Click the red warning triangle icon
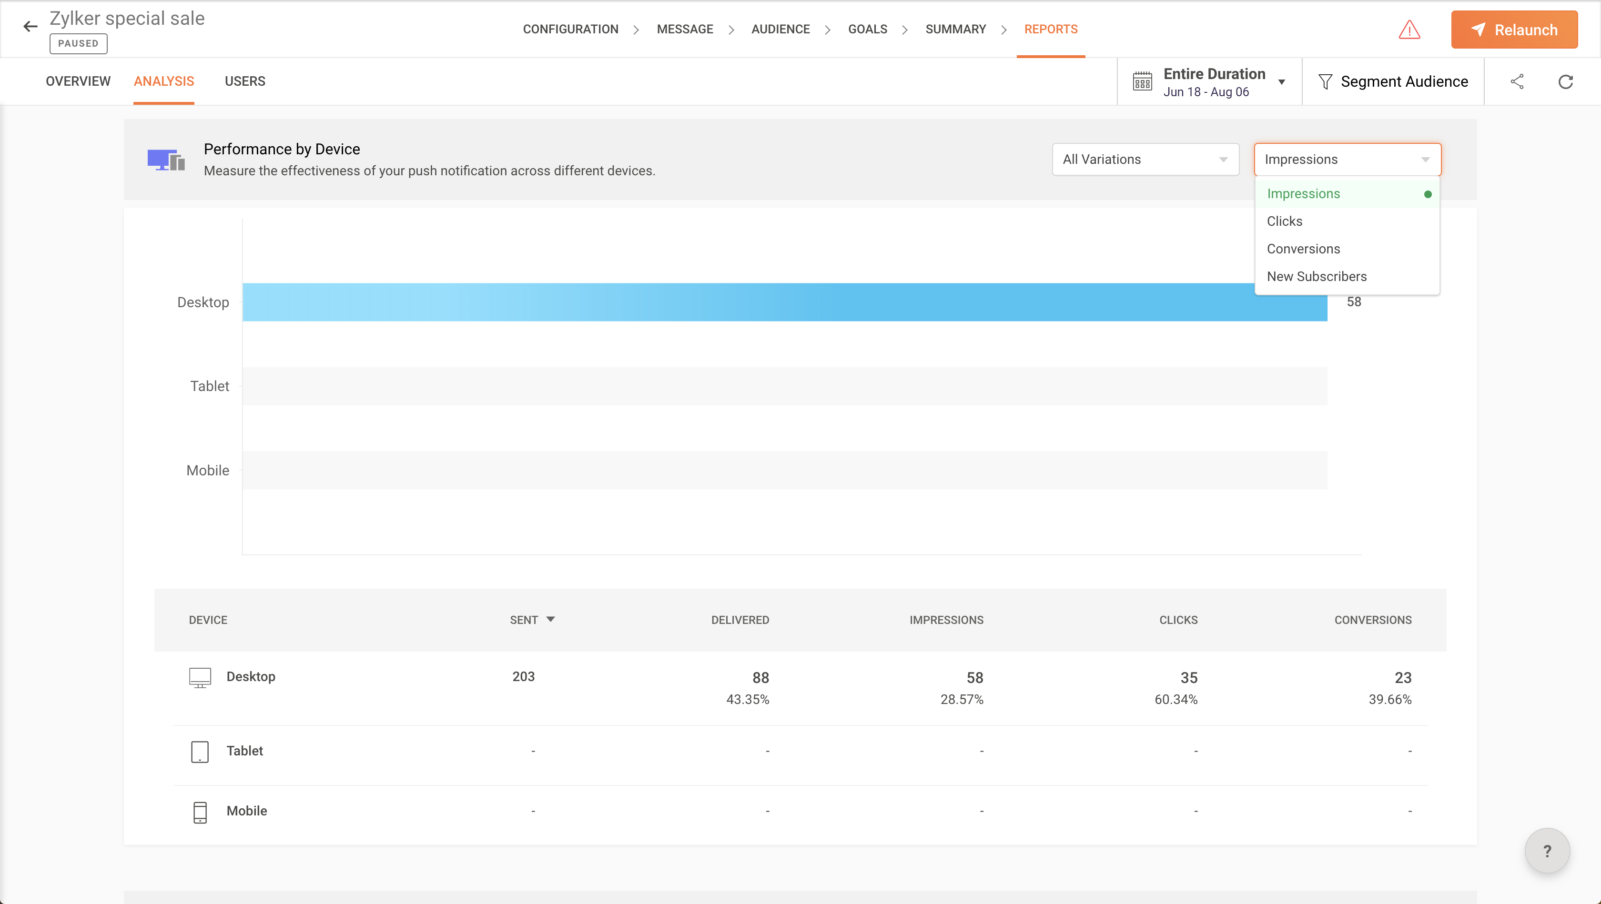The width and height of the screenshot is (1601, 904). [x=1409, y=30]
